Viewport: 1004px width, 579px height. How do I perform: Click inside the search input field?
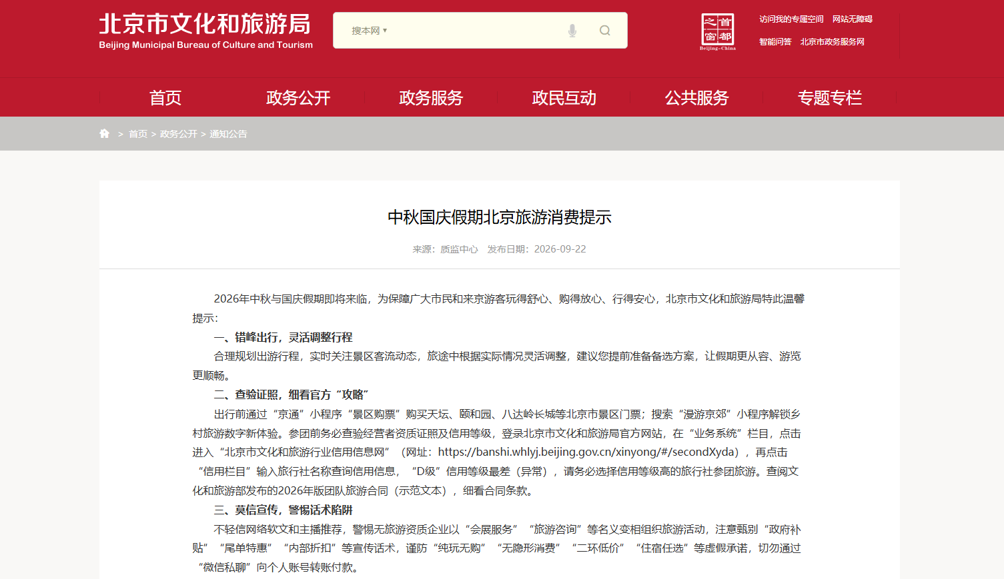pyautogui.click(x=474, y=31)
